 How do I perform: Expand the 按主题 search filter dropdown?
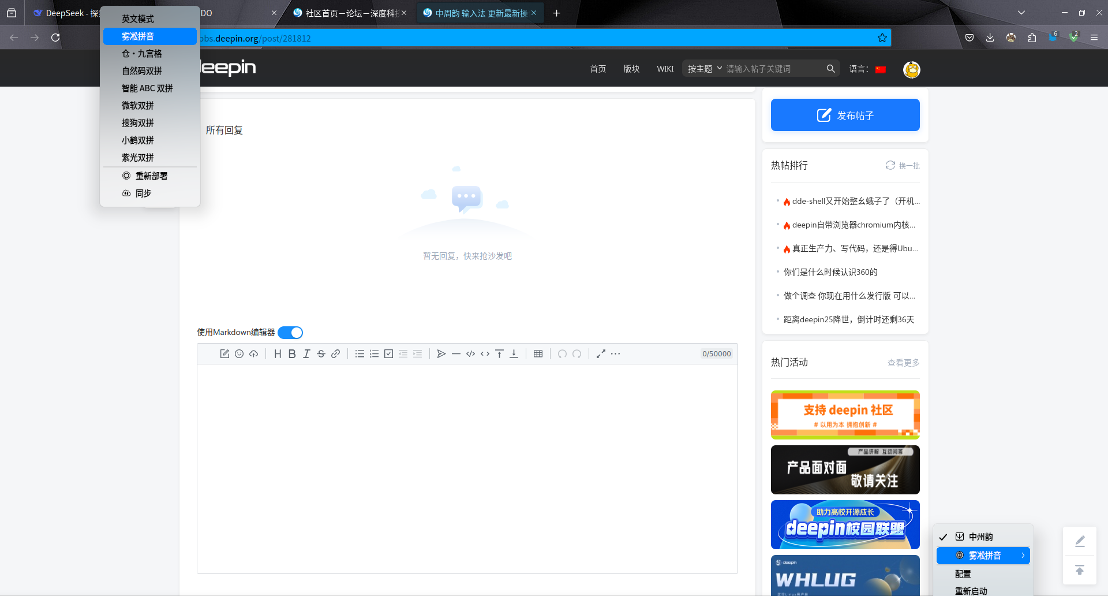[705, 69]
